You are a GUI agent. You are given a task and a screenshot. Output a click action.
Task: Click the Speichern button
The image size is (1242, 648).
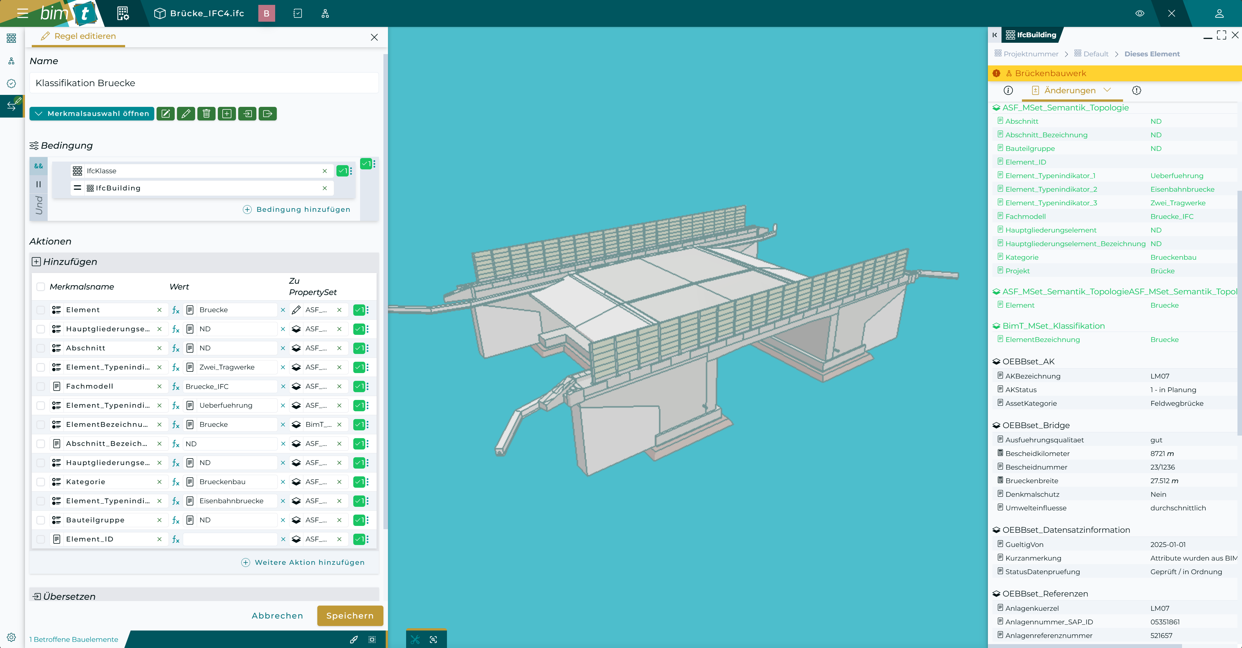click(350, 616)
